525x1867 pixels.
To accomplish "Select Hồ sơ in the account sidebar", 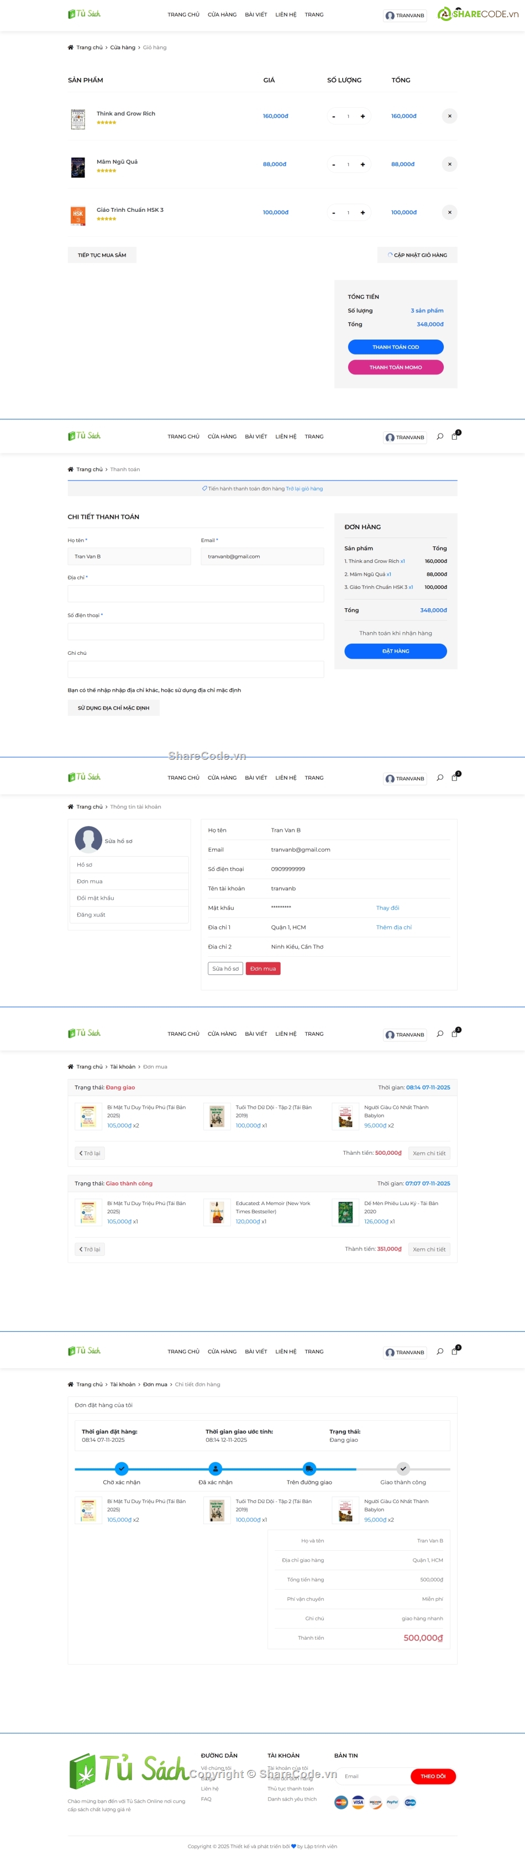I will tap(129, 864).
